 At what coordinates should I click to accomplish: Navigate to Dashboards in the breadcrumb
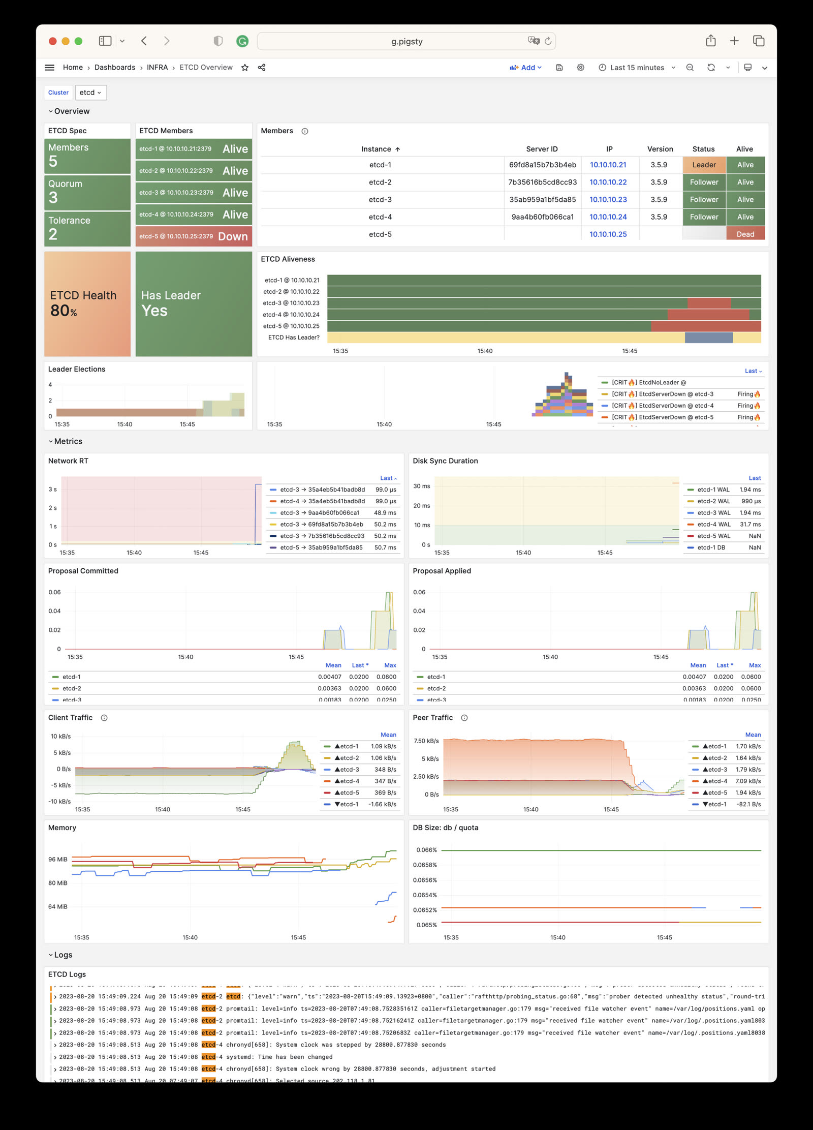click(x=114, y=67)
